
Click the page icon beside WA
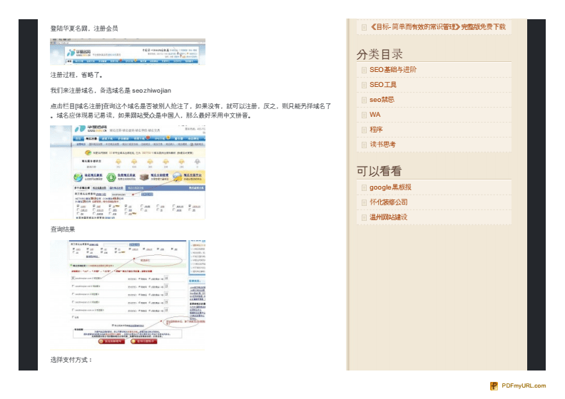pos(364,115)
